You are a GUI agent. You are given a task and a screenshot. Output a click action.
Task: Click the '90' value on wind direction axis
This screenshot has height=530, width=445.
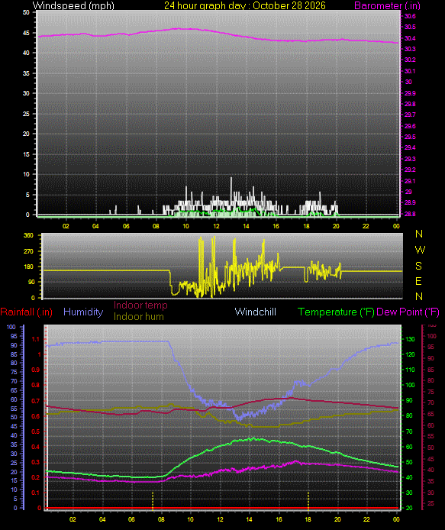tap(31, 282)
